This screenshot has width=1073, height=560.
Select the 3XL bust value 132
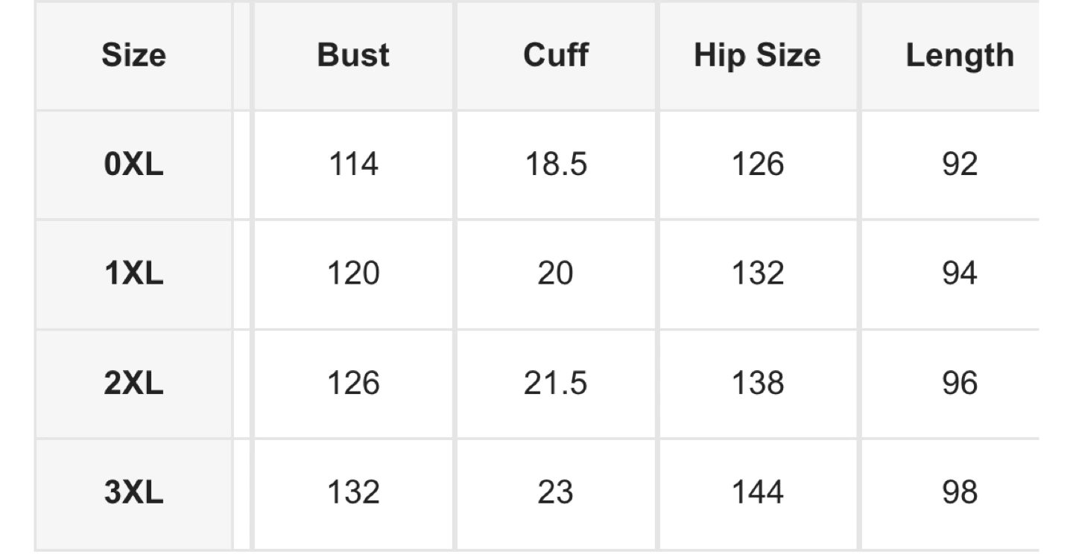pos(353,493)
